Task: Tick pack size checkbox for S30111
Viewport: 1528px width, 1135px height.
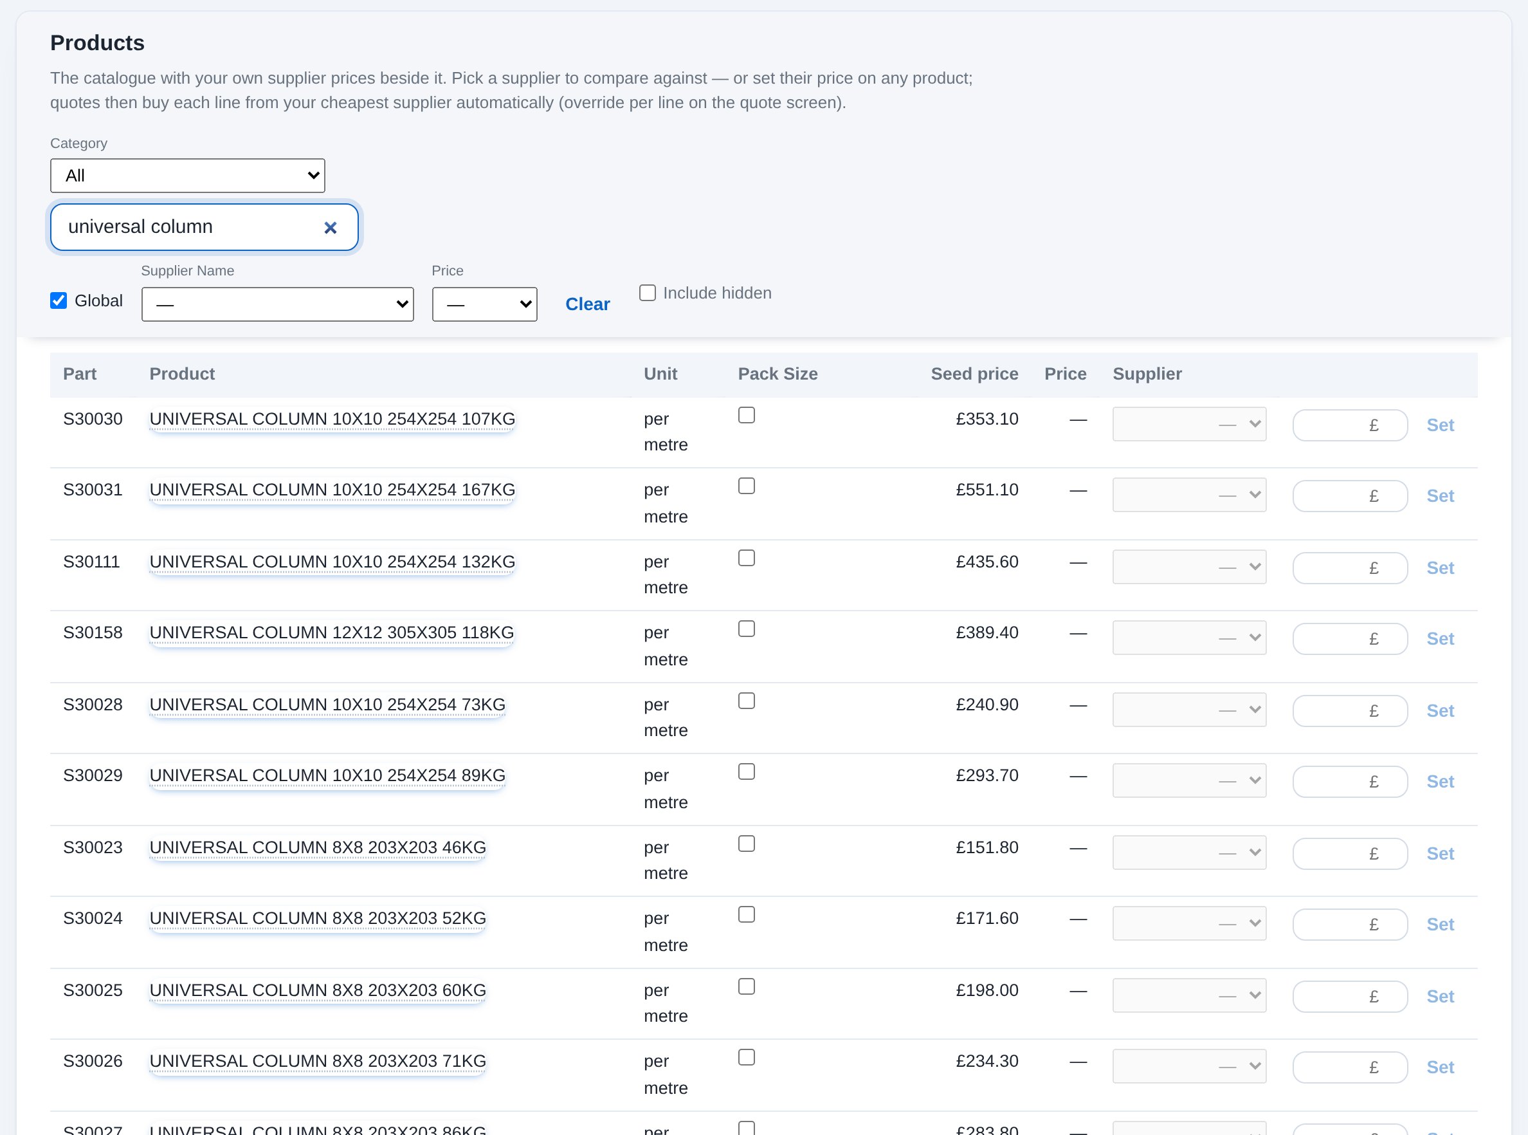Action: [x=747, y=558]
